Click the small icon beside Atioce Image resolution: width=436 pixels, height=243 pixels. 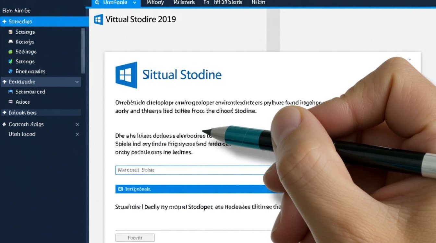pos(10,102)
